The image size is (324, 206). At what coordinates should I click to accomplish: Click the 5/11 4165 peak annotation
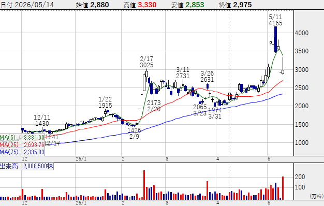tap(275, 20)
